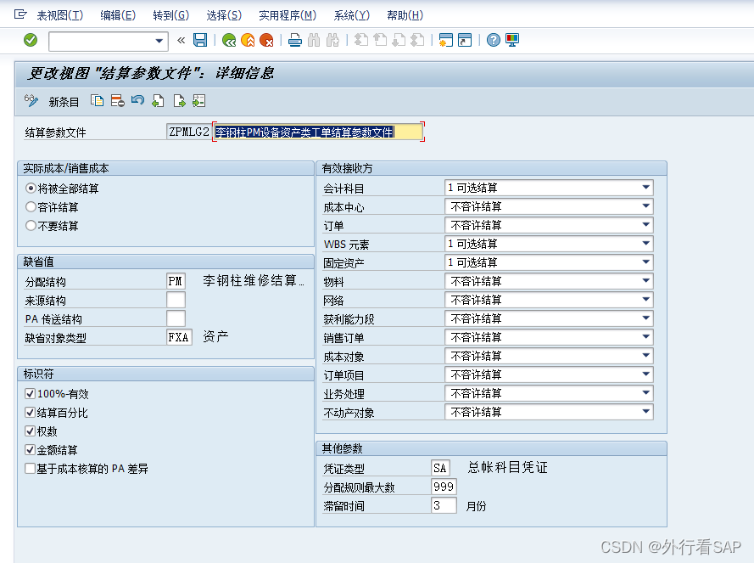Click the empty 来源结构 input field

176,300
